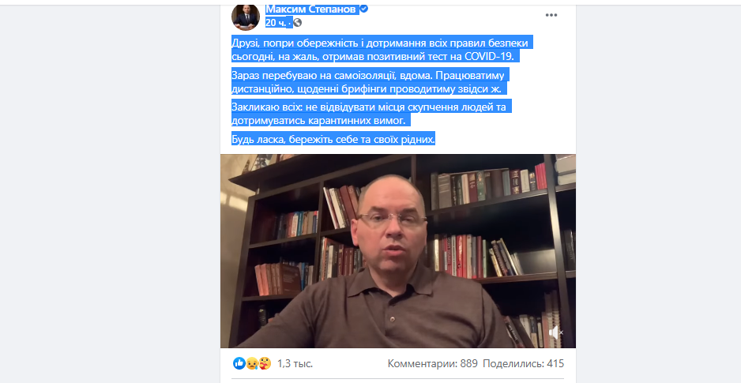Image resolution: width=741 pixels, height=383 pixels.
Task: Open the post via the '20 ч.' timestamp
Action: point(276,23)
